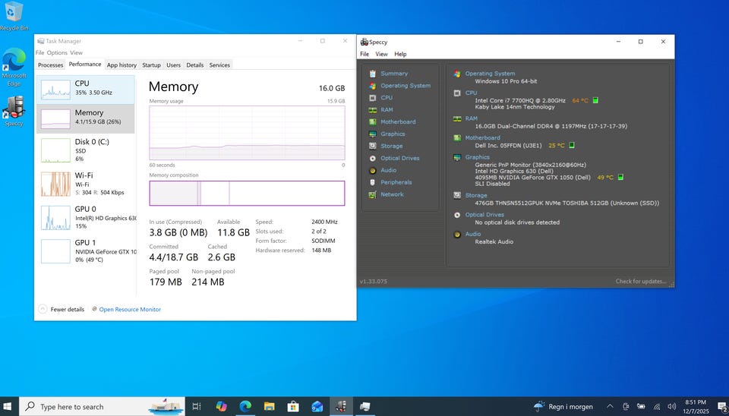The width and height of the screenshot is (729, 416).
Task: Click the Operating System heading link in Speccy
Action: point(490,74)
